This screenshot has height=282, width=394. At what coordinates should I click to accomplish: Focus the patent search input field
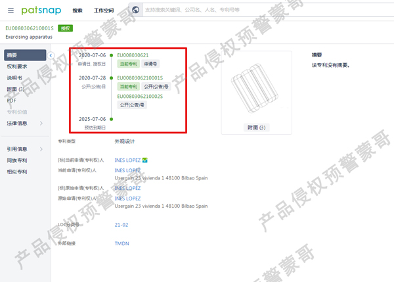click(268, 10)
